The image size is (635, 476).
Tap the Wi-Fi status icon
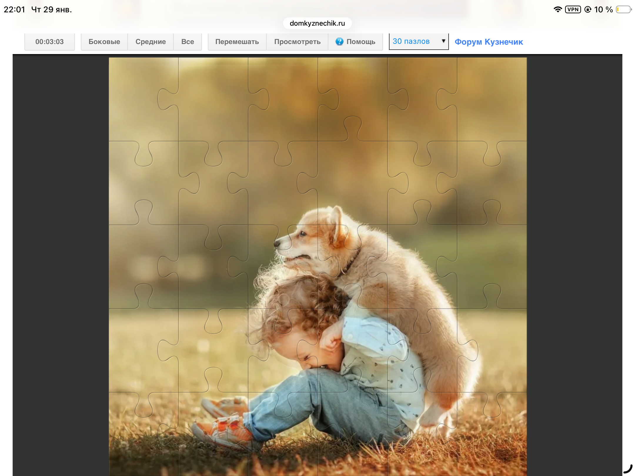point(558,9)
